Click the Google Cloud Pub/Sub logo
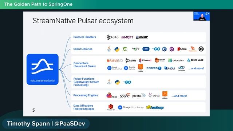This screenshot has width=233, height=131. pyautogui.click(x=114, y=68)
